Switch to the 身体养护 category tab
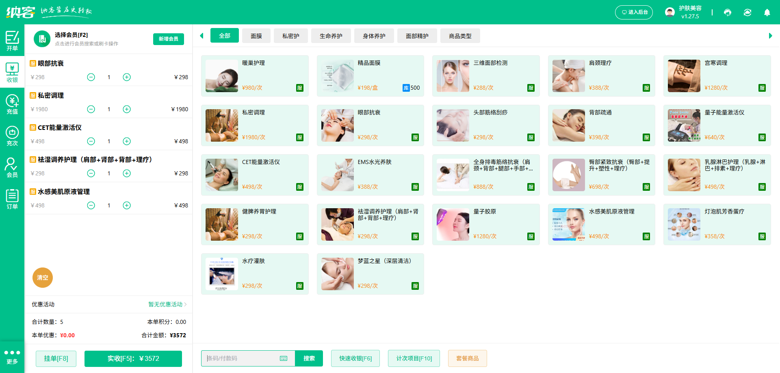The height and width of the screenshot is (373, 780). pos(374,36)
